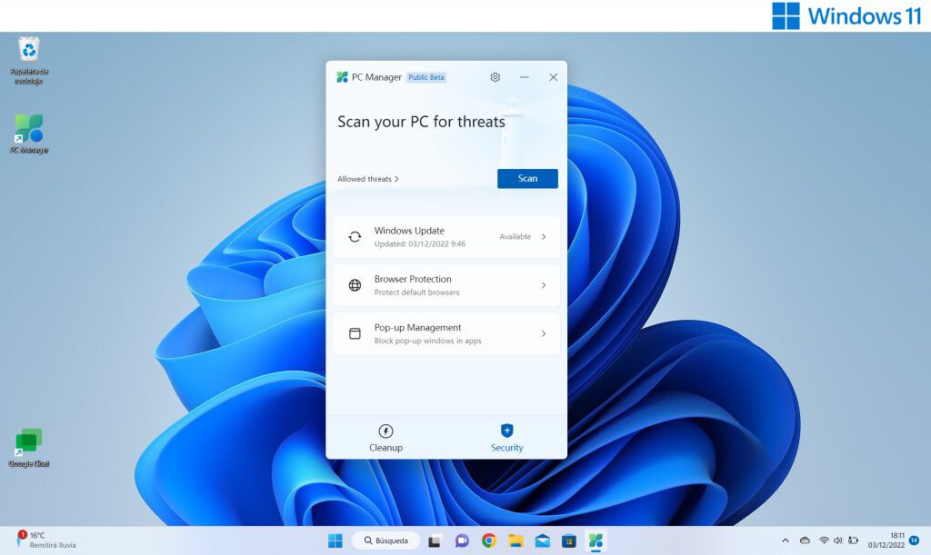Screen dimensions: 931x555
Task: Switch to the Cleanup tab
Action: [385, 438]
